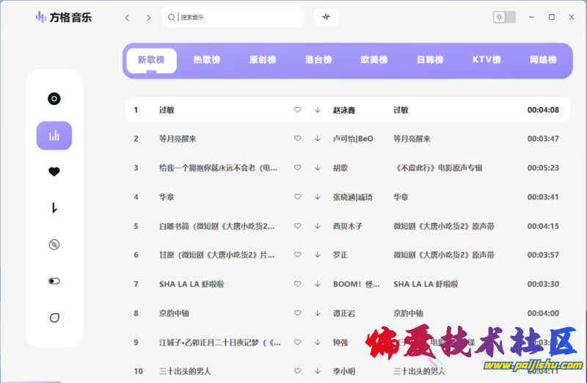Click the chat bubble icon in sidebar

[54, 317]
